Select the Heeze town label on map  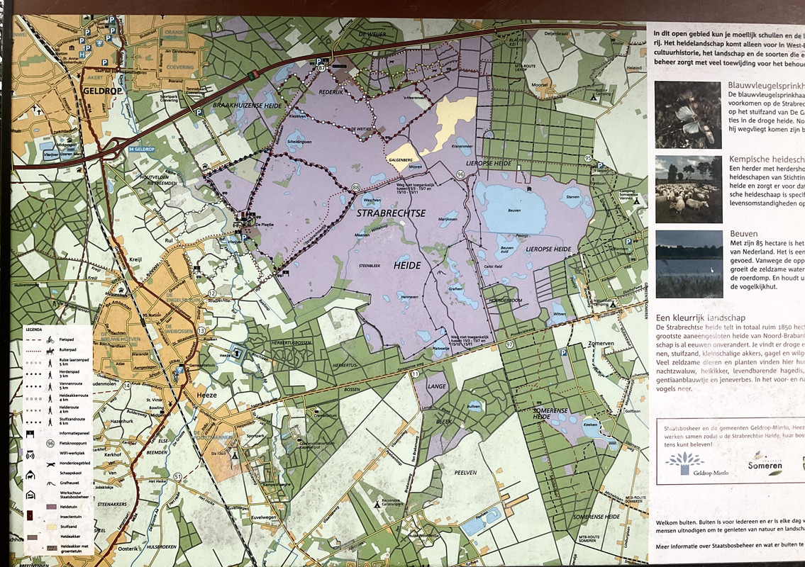207,395
